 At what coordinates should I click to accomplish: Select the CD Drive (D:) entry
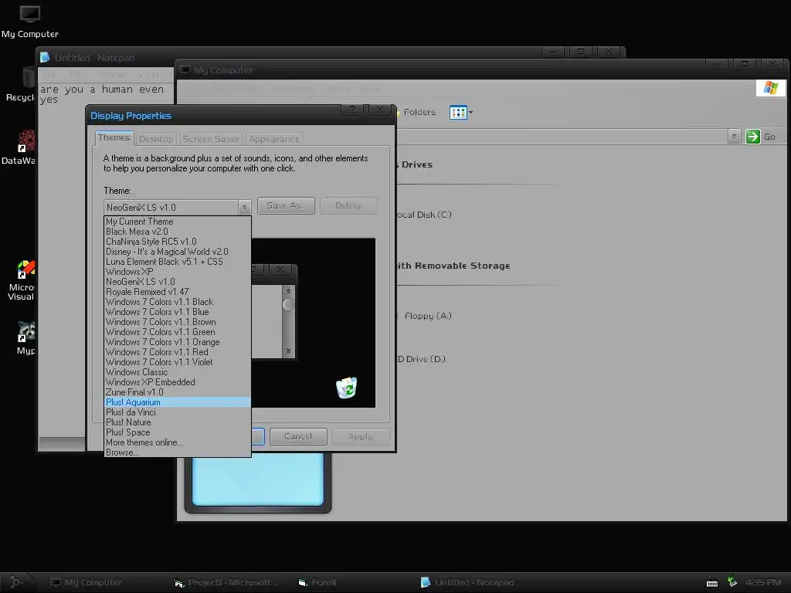pyautogui.click(x=421, y=359)
